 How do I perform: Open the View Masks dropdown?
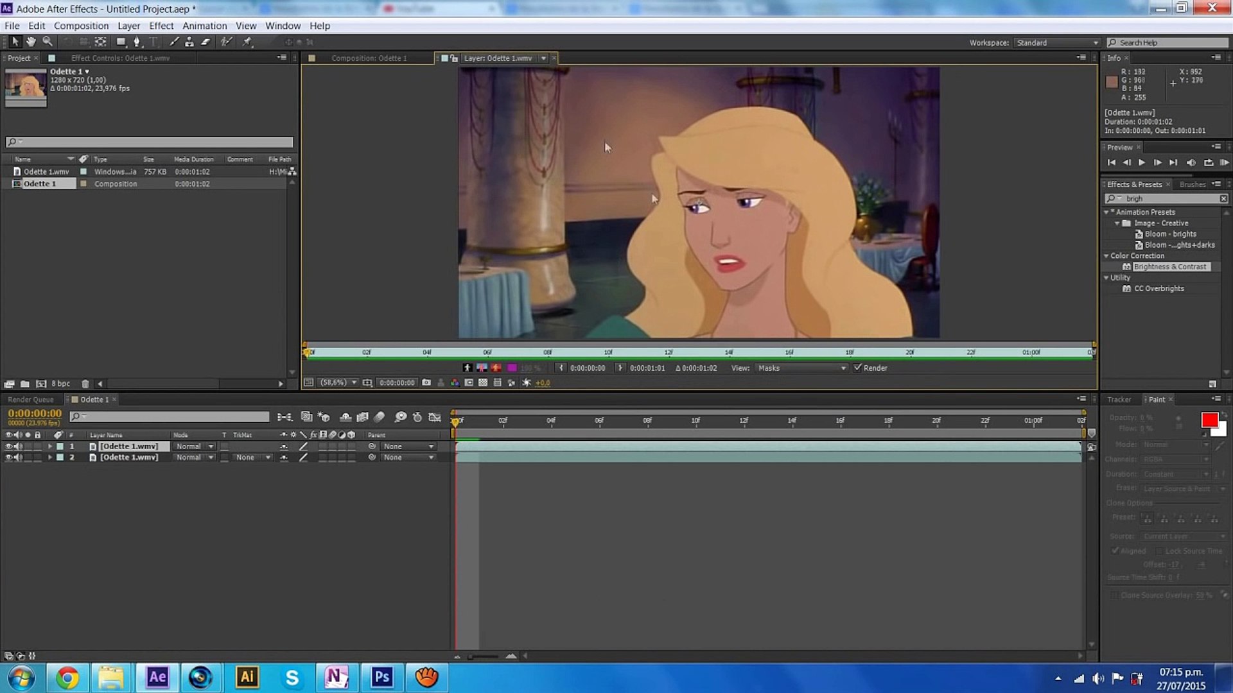pos(801,368)
